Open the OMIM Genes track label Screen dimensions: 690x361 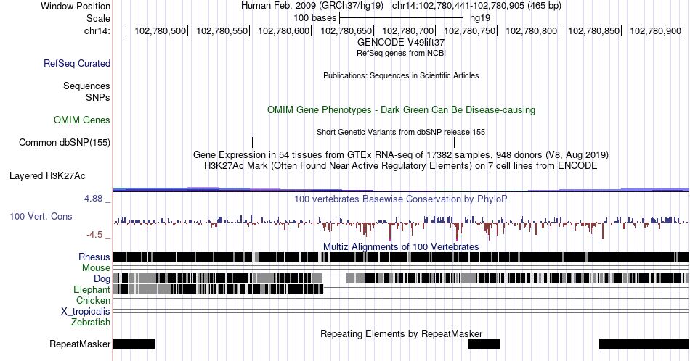82,120
